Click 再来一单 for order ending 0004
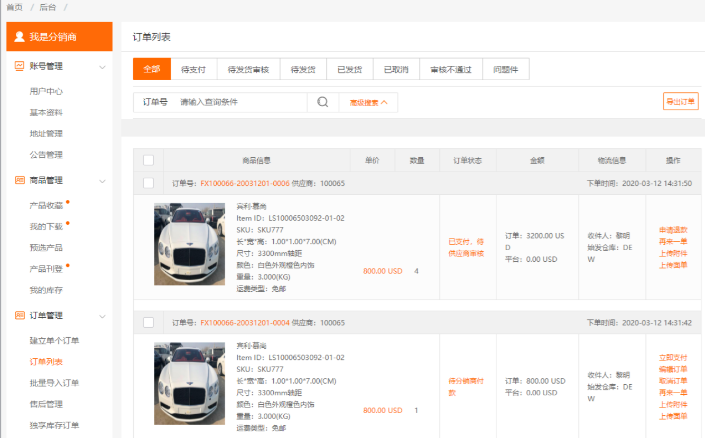This screenshot has height=438, width=705. 673,393
